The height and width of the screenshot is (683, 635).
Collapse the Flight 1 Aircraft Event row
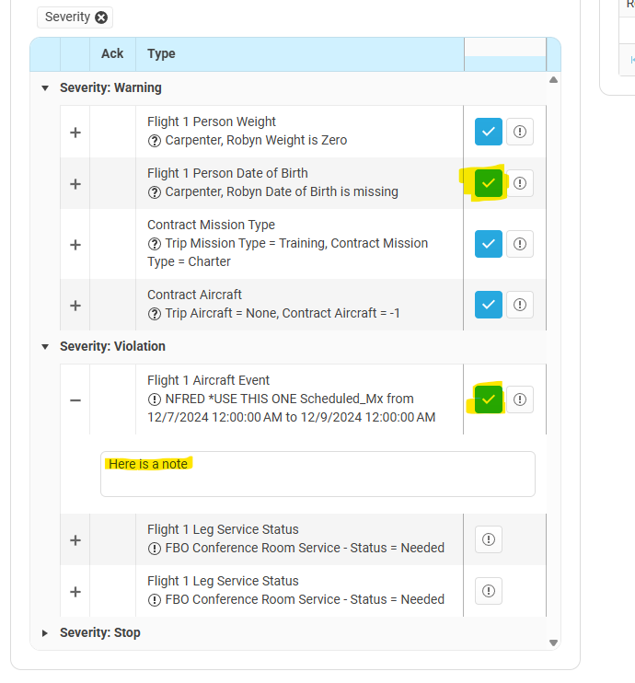75,399
